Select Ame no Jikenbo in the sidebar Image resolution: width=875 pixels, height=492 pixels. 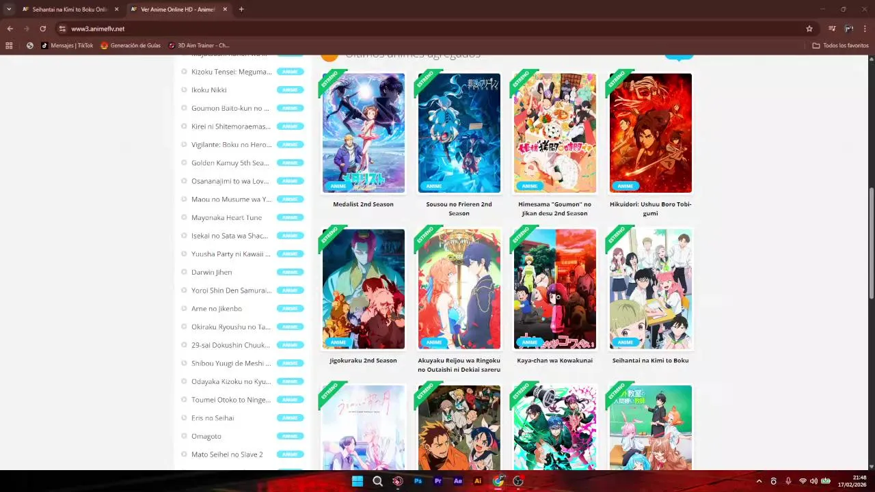point(217,309)
